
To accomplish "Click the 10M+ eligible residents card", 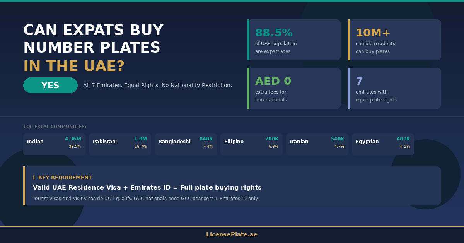I will pyautogui.click(x=395, y=40).
